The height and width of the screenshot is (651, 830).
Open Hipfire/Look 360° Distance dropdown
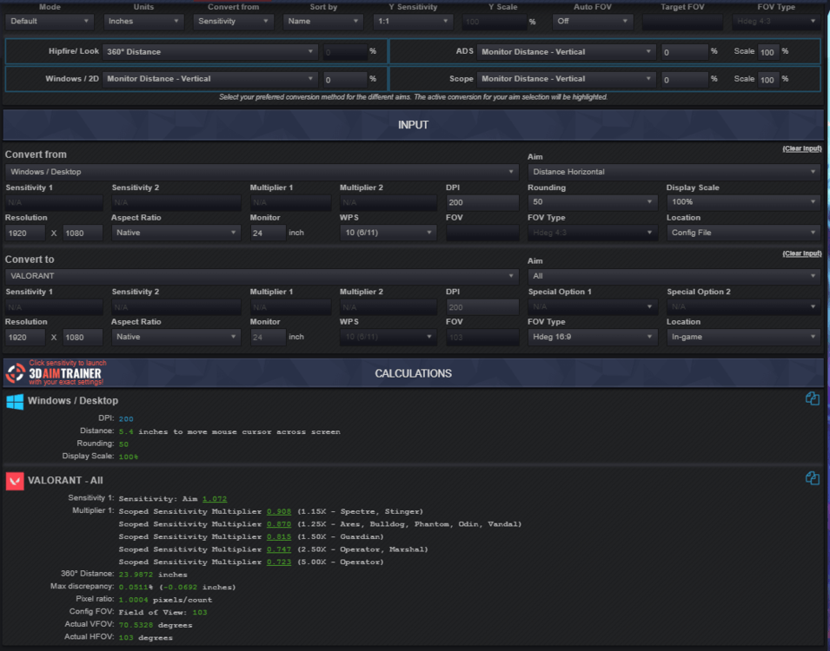[210, 52]
